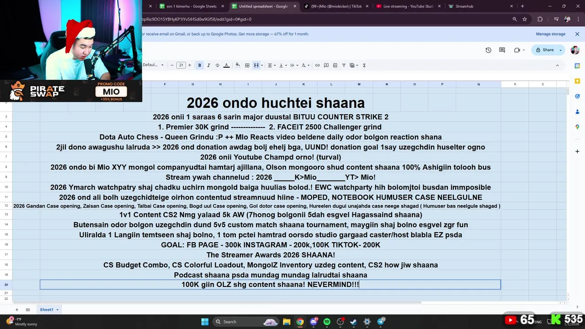This screenshot has height=329, width=585.
Task: Open the functions sigma menu
Action: (364, 65)
